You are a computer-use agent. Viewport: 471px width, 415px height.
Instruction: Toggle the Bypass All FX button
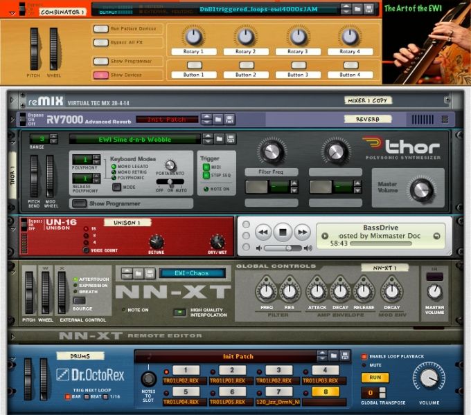click(x=100, y=43)
